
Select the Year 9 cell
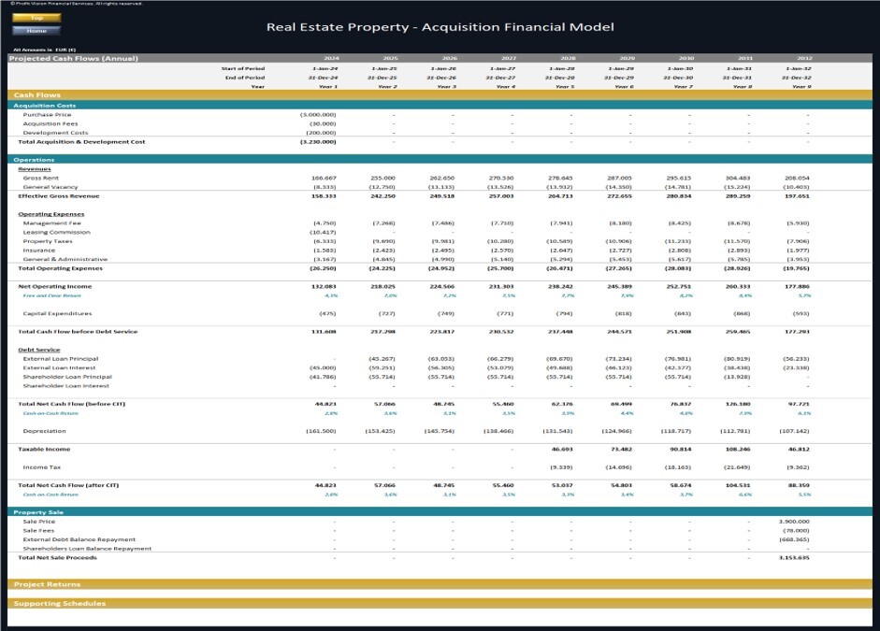click(x=801, y=87)
